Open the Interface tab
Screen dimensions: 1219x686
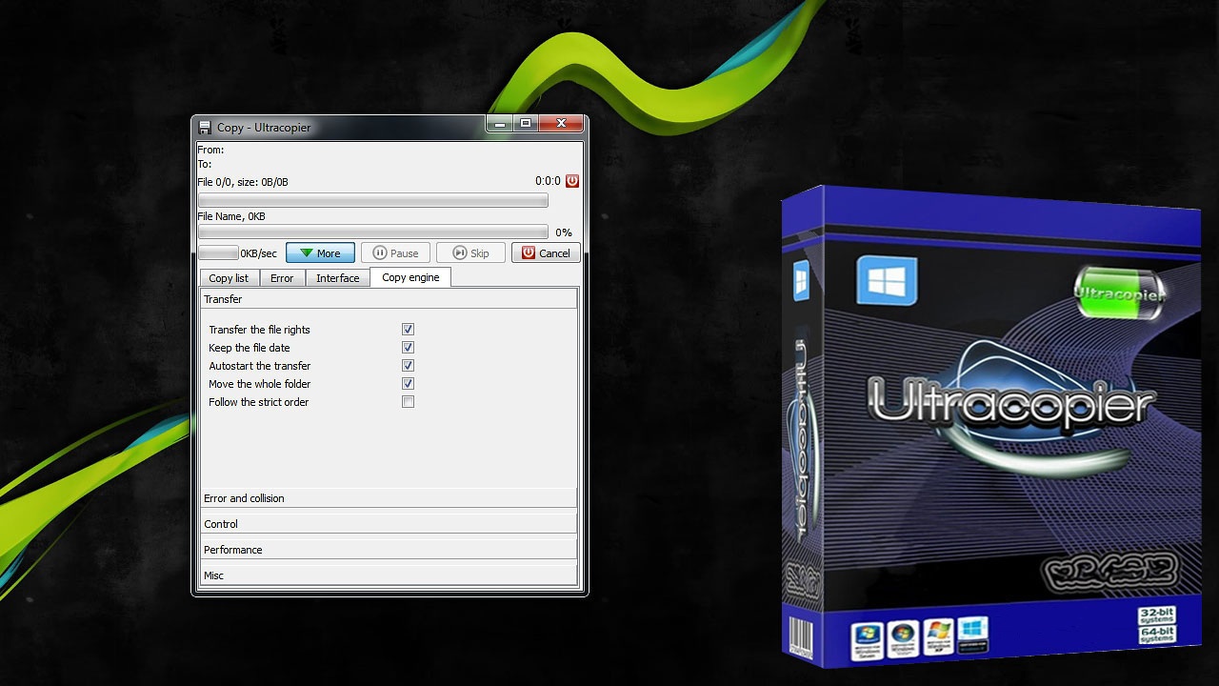(337, 277)
